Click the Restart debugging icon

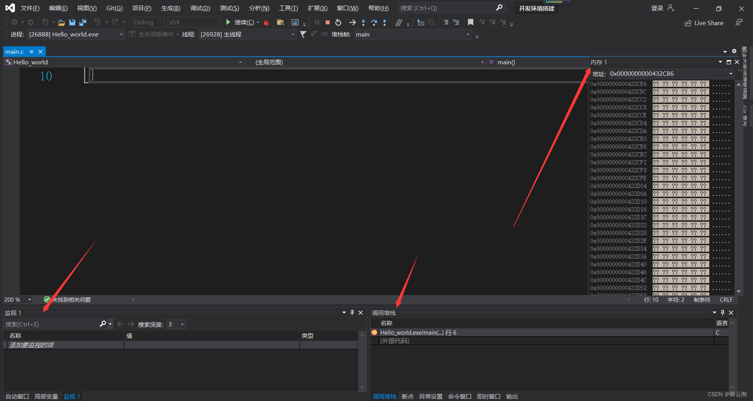(x=338, y=22)
